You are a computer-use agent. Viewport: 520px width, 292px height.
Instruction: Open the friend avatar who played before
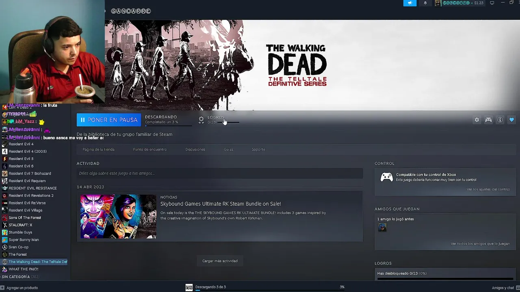pyautogui.click(x=382, y=227)
